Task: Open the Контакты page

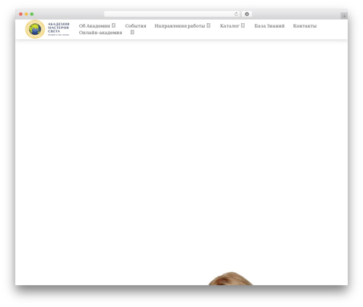Action: (x=305, y=26)
